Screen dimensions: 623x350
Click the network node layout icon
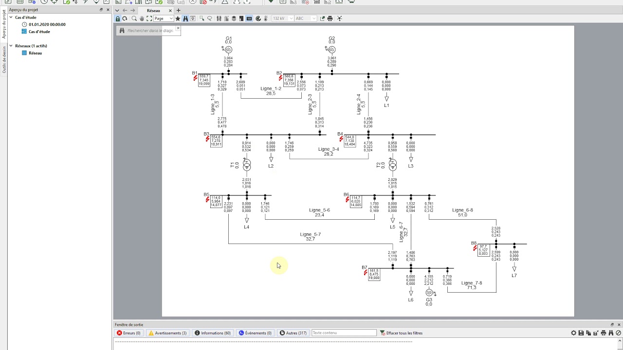click(339, 18)
